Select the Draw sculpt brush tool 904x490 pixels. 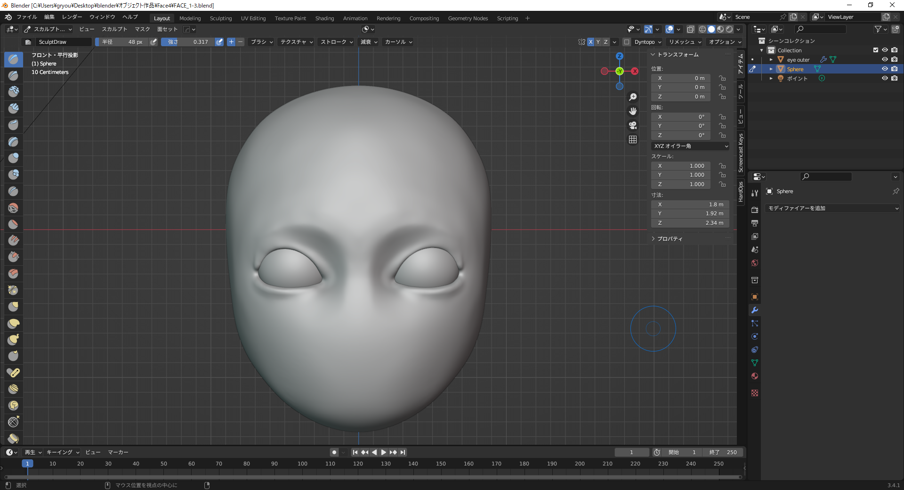coord(13,59)
